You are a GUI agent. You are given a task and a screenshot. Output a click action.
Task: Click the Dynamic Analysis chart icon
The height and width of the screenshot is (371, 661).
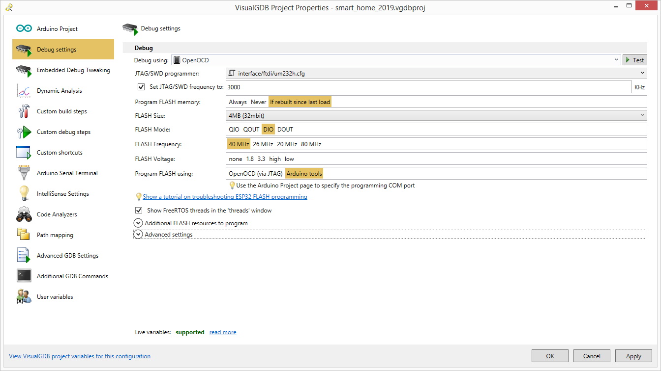click(x=24, y=91)
